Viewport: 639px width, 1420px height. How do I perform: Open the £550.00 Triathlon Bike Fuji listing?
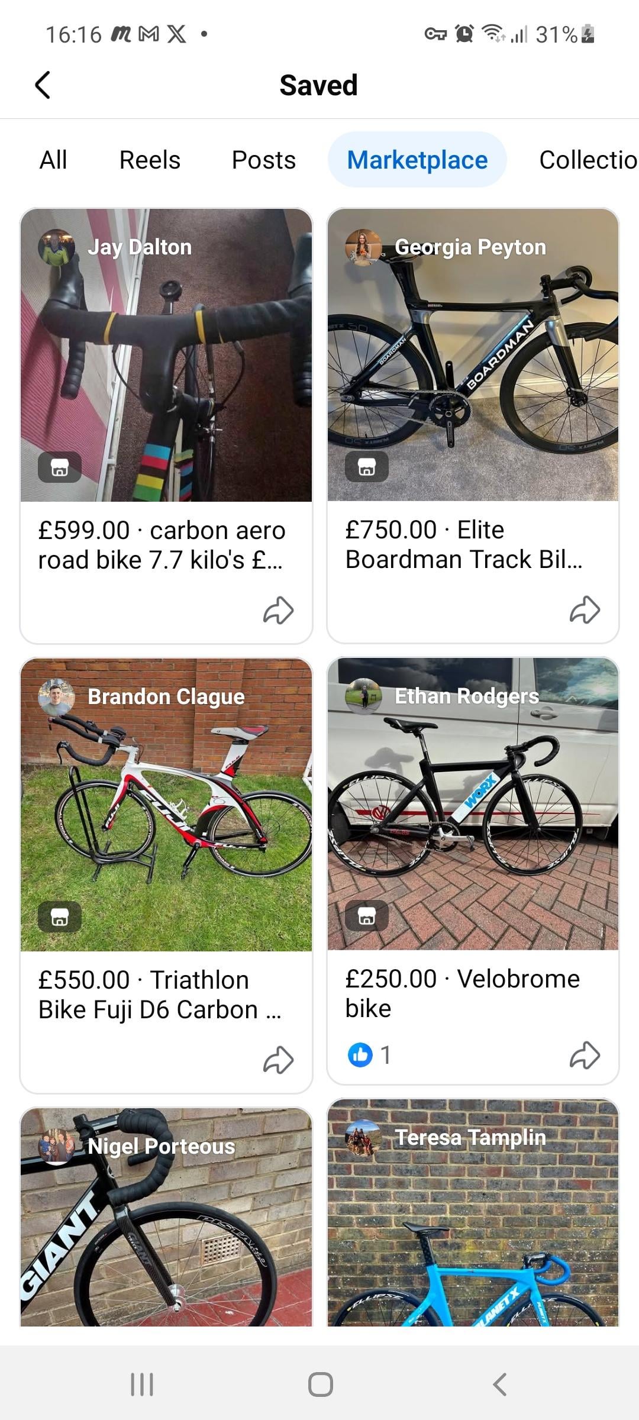pyautogui.click(x=160, y=995)
